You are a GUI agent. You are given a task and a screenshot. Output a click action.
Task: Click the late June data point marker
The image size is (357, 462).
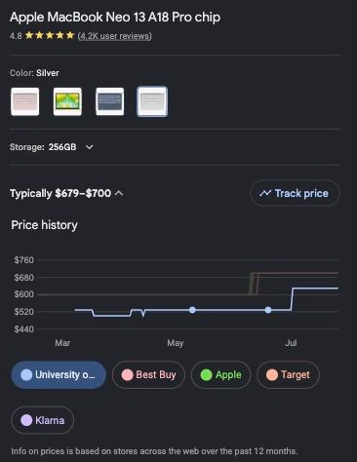tap(268, 310)
